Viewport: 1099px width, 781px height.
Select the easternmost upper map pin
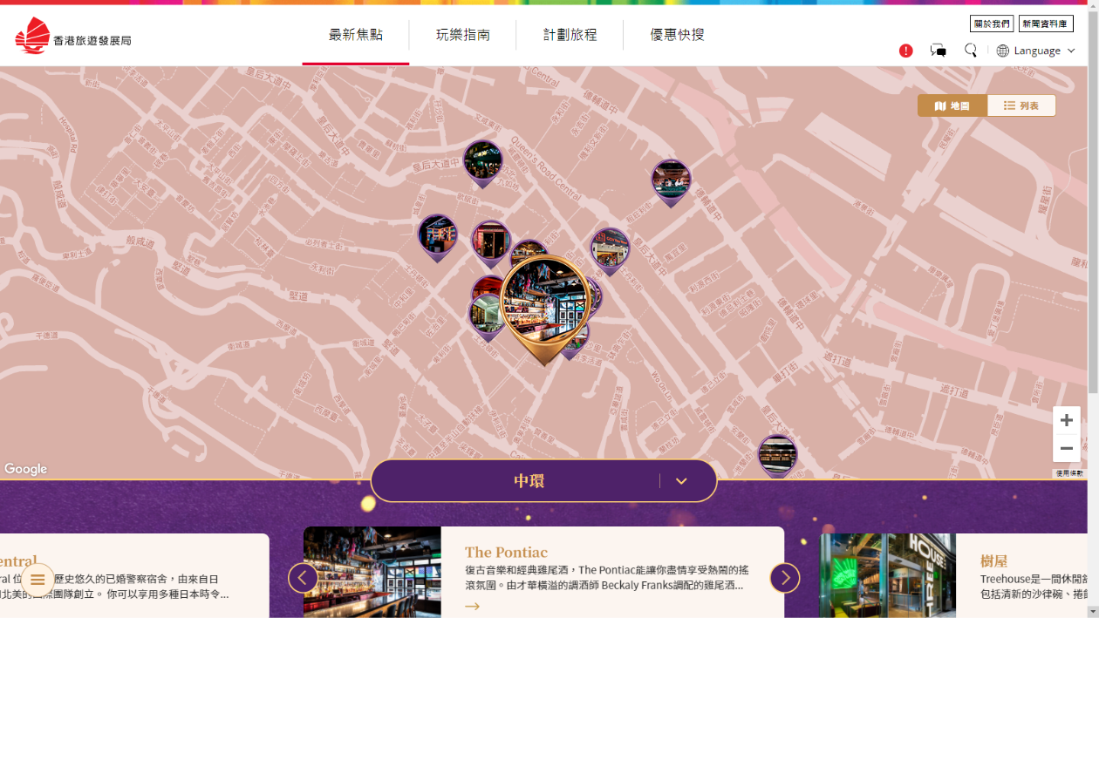click(671, 182)
